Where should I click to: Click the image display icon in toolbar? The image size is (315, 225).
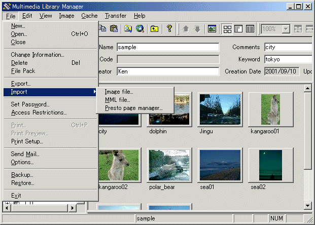tap(213, 29)
